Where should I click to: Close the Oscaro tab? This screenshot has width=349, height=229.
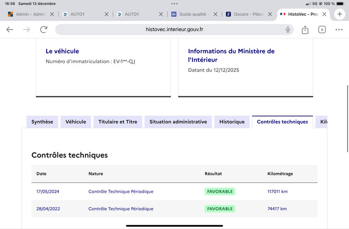tap(270, 14)
